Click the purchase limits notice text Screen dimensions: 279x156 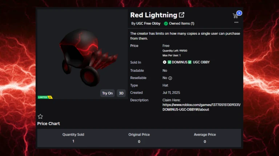[185, 36]
